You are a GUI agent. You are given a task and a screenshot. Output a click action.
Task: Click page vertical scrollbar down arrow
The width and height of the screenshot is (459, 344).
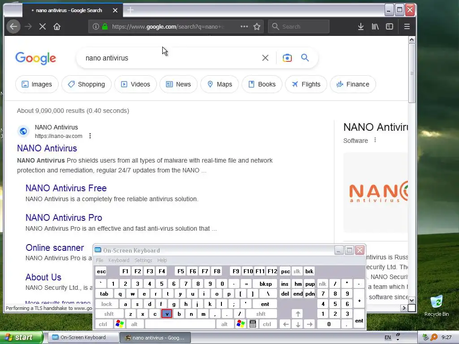(411, 301)
